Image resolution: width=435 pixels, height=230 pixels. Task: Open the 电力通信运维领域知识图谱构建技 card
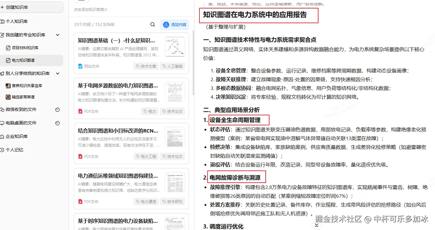(131, 188)
